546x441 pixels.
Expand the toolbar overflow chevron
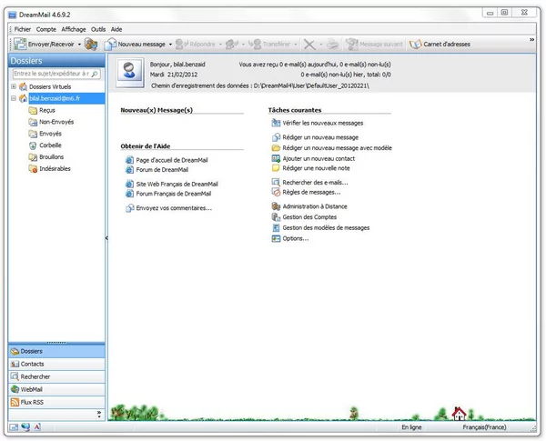[x=531, y=40]
